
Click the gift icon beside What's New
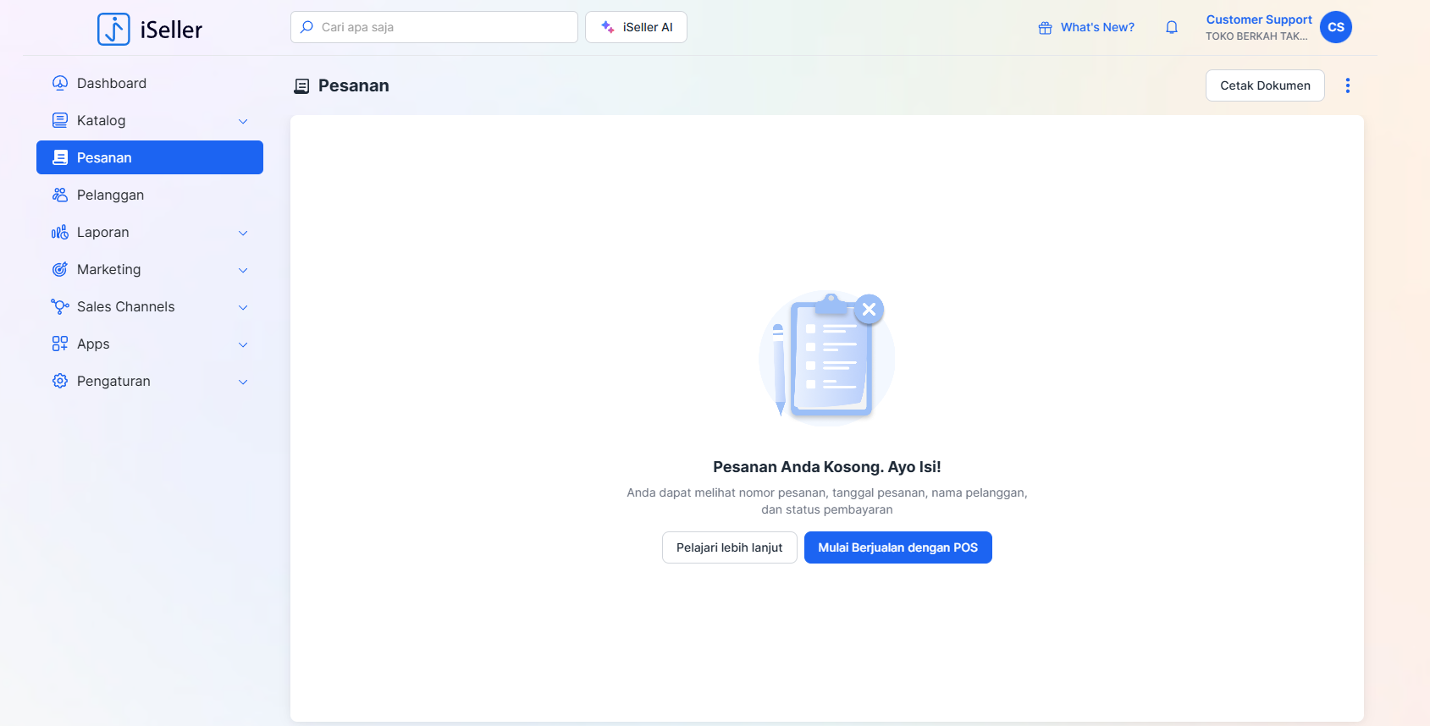[x=1045, y=28]
